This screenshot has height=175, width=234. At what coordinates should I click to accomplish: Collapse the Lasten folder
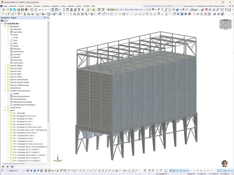[x=5, y=110]
